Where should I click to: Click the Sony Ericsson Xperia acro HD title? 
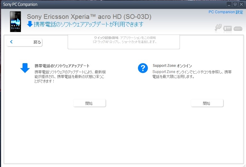pyautogui.click(x=89, y=17)
